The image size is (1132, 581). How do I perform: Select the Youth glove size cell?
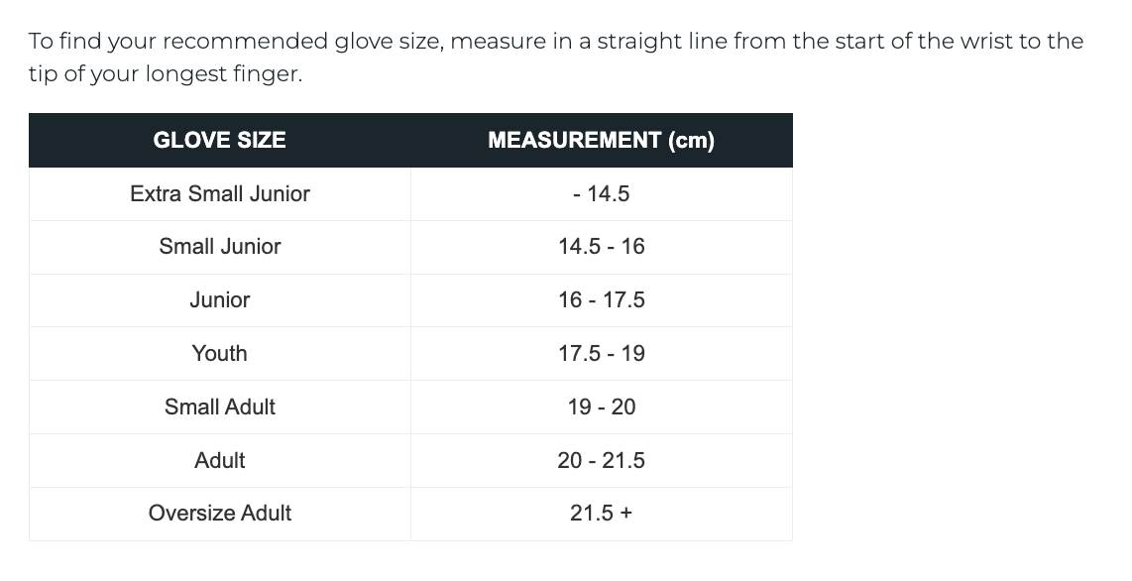219,354
